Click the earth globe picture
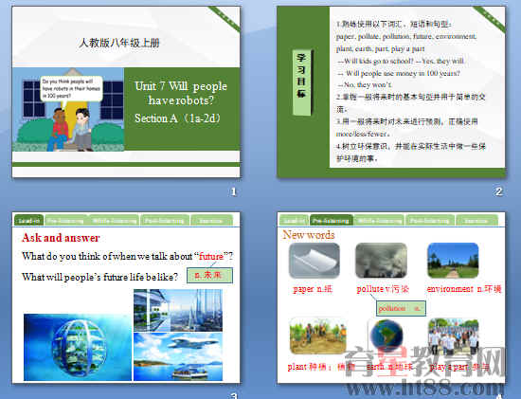The image size is (521, 399). (x=386, y=336)
